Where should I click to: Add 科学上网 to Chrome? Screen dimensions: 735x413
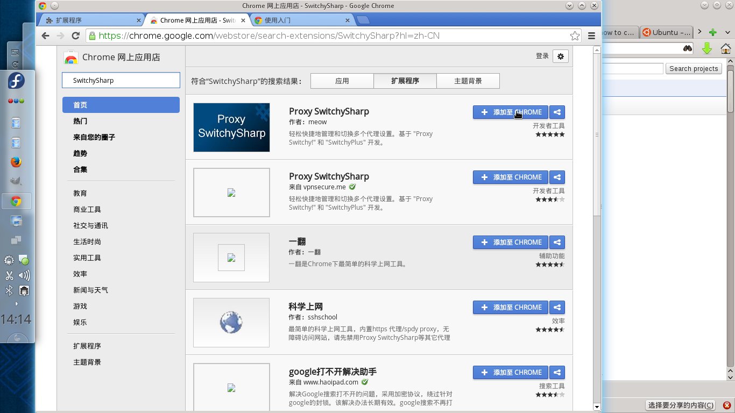511,307
